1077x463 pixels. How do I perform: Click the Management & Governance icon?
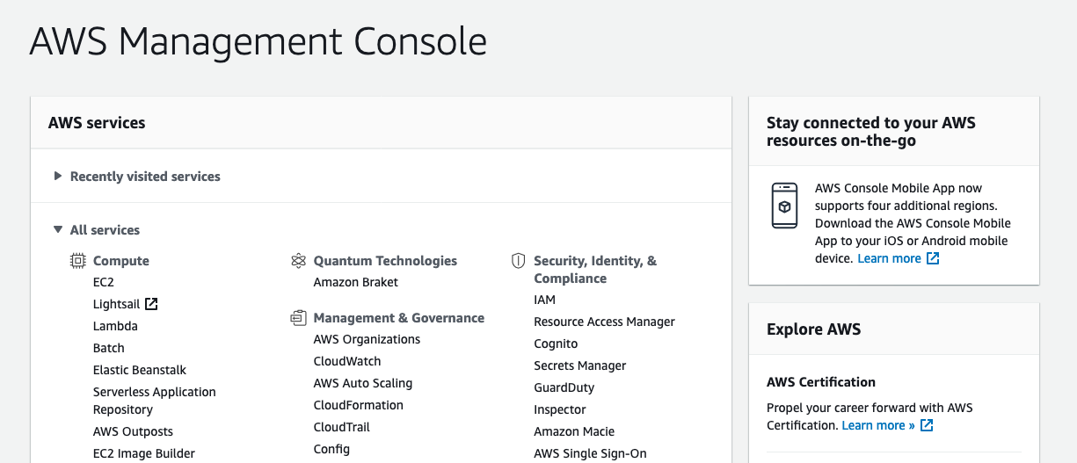tap(298, 318)
